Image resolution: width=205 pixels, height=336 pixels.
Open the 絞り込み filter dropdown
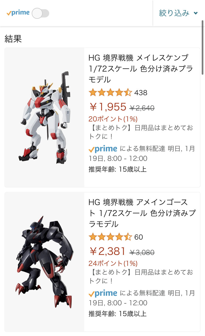pos(178,13)
